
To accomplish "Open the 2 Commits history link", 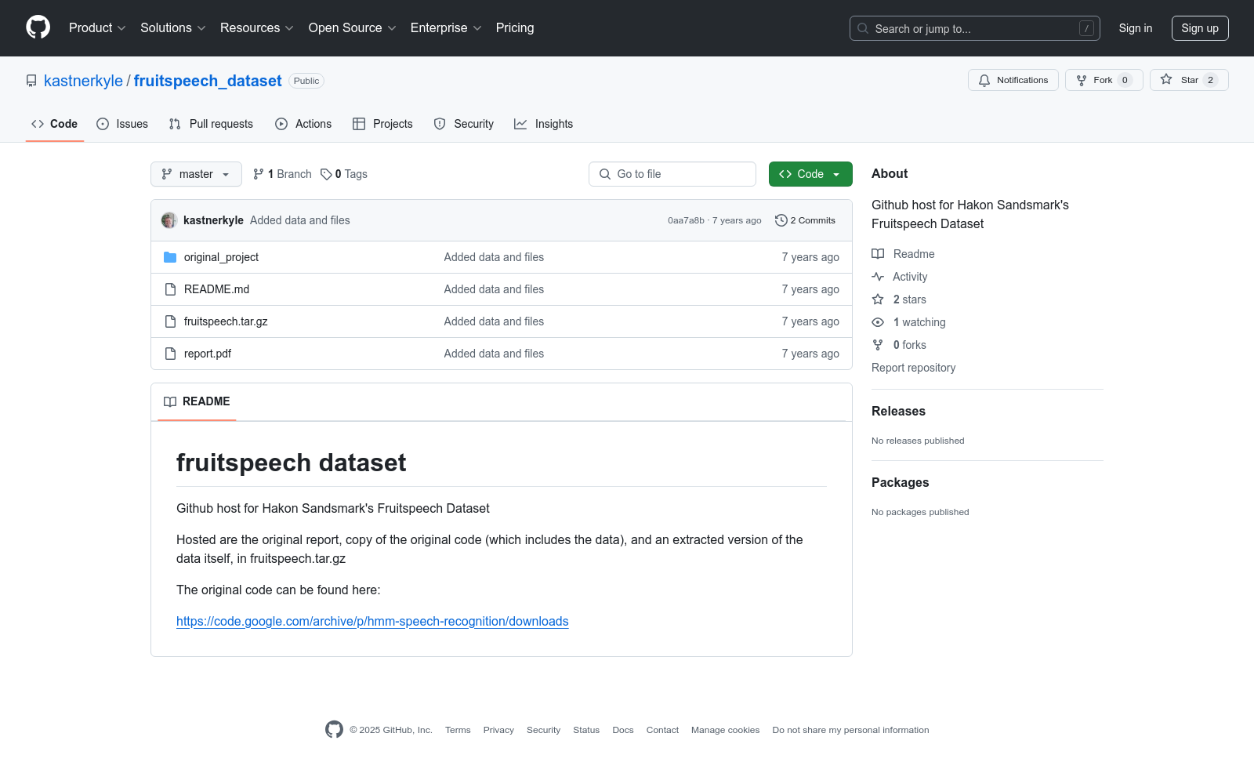I will coord(805,220).
